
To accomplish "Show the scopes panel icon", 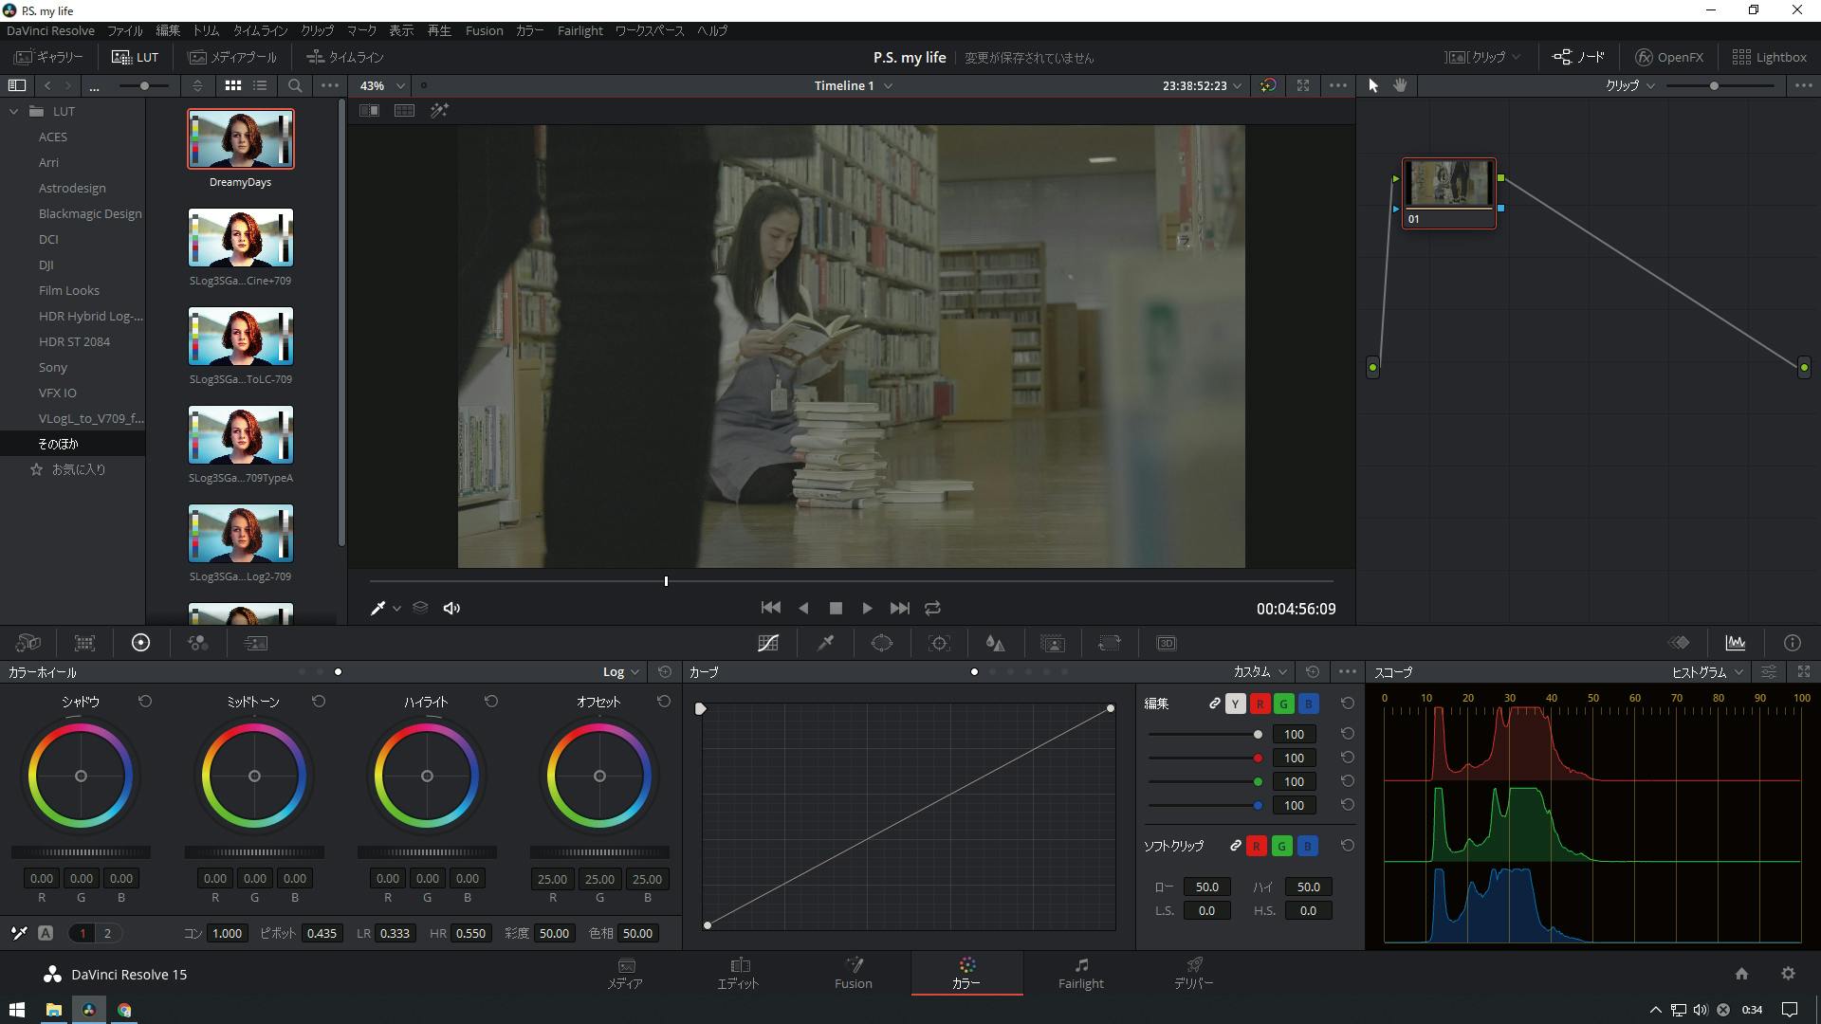I will 1736,643.
